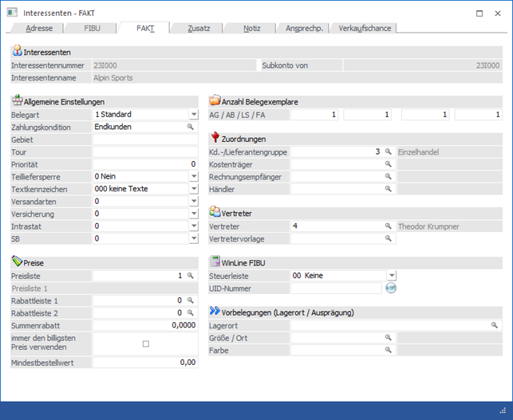Viewport: 513px width, 420px height.
Task: Switch to the Adresse tab
Action: [x=40, y=28]
